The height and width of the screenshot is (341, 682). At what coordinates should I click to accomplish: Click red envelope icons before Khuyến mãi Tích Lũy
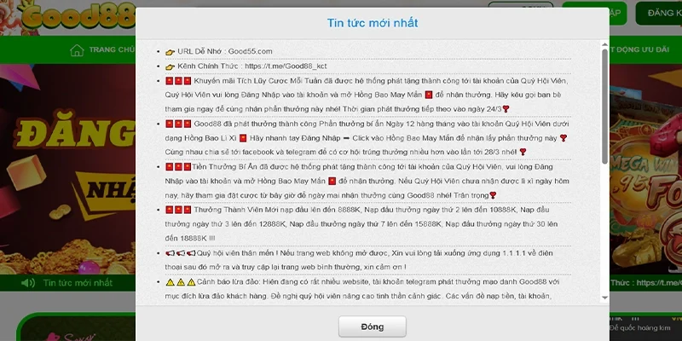click(178, 81)
